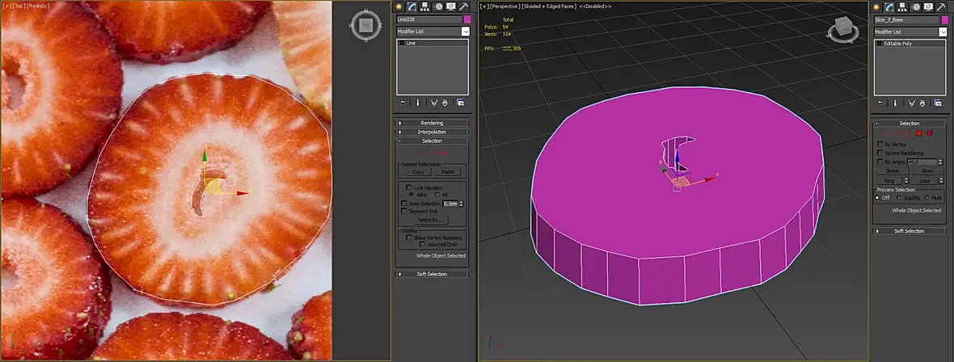
Task: Click Make Unique icon under Line stack
Action: pos(434,102)
